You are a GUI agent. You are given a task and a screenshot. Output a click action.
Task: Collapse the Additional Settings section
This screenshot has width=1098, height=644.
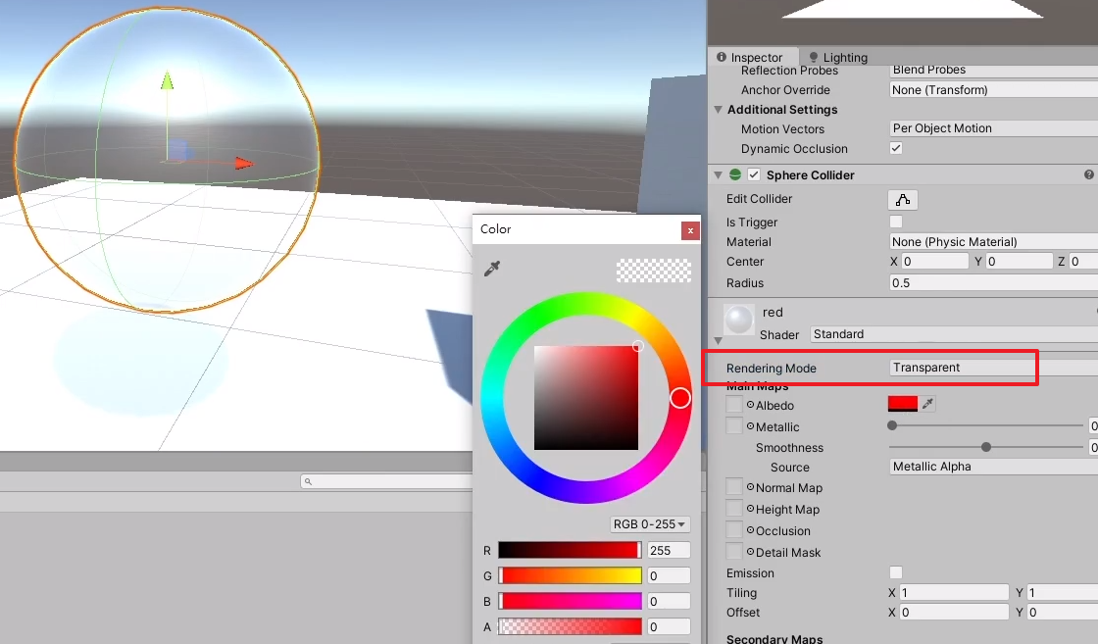click(719, 109)
